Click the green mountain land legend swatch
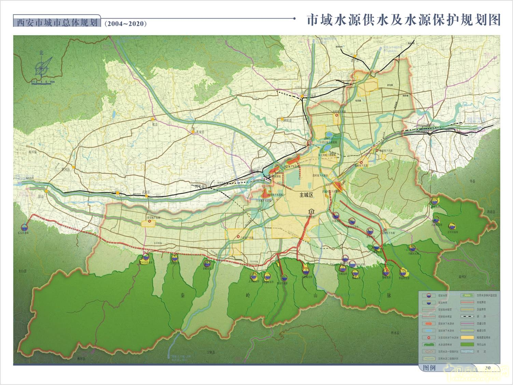The image size is (513, 385). 468,345
